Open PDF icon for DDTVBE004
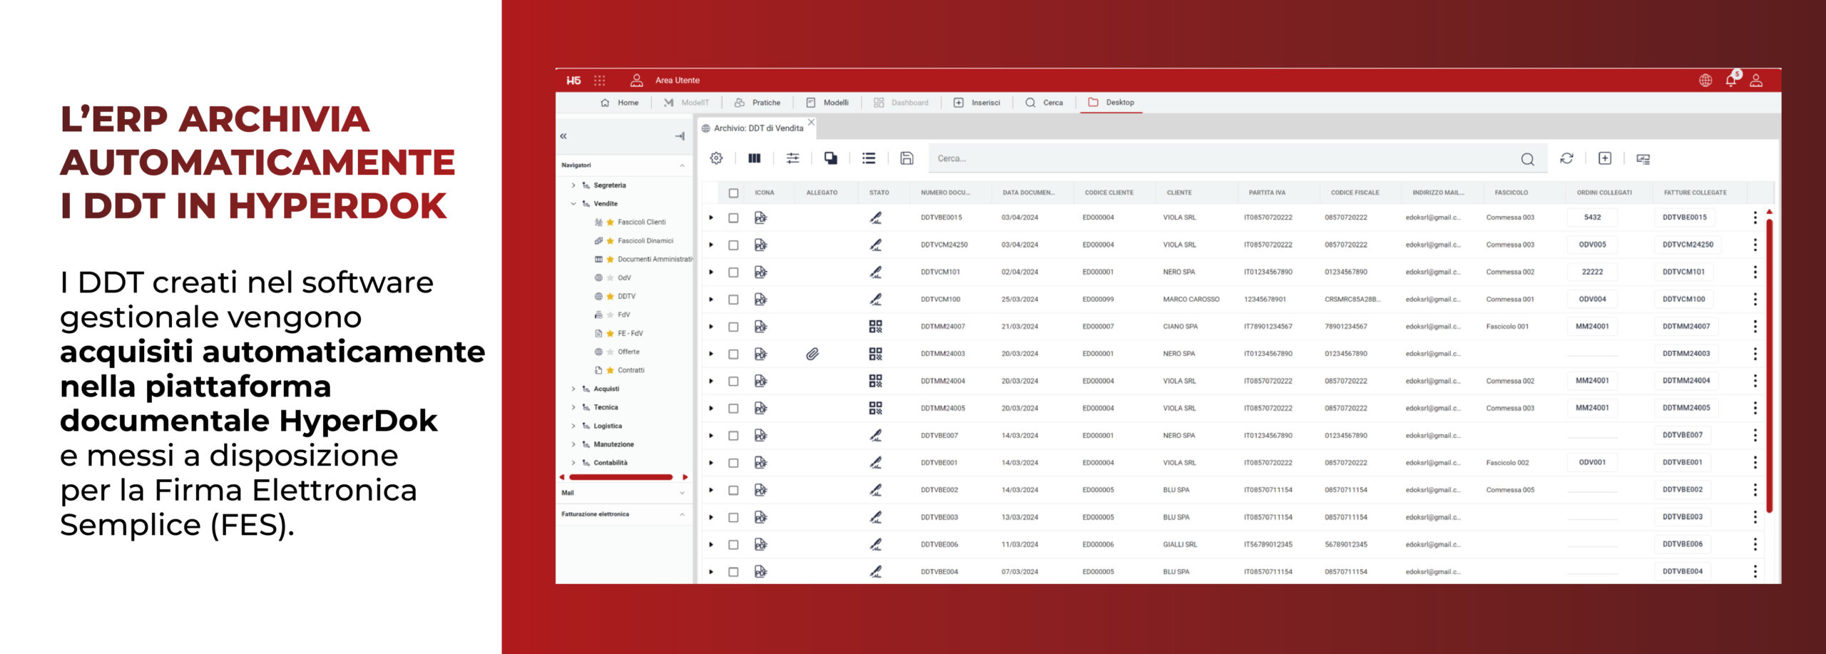Image resolution: width=1826 pixels, height=654 pixels. [761, 572]
